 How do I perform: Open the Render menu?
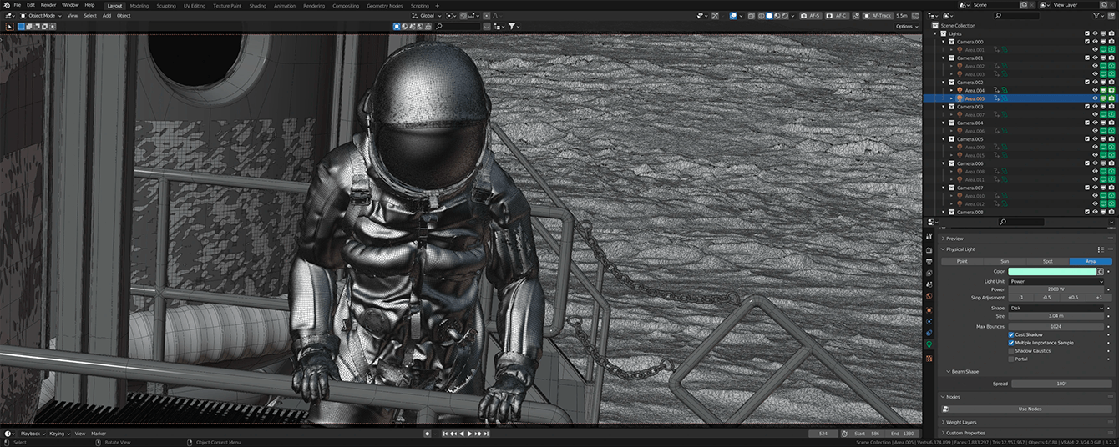coord(48,5)
